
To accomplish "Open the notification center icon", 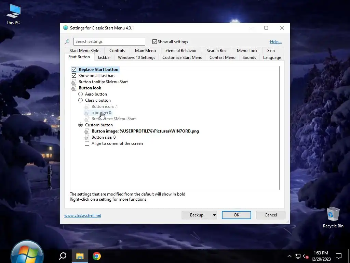I will click(339, 256).
